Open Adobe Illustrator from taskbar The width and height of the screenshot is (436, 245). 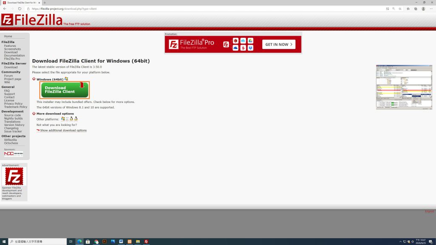pos(105,242)
